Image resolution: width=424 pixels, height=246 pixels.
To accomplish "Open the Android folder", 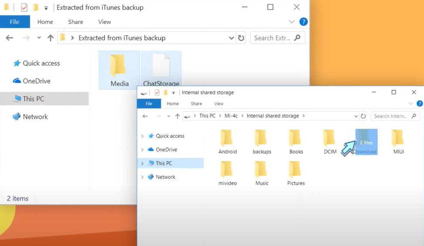I will tap(227, 142).
